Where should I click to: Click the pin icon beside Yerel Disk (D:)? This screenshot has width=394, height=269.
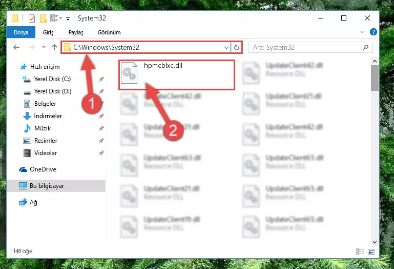click(x=101, y=91)
